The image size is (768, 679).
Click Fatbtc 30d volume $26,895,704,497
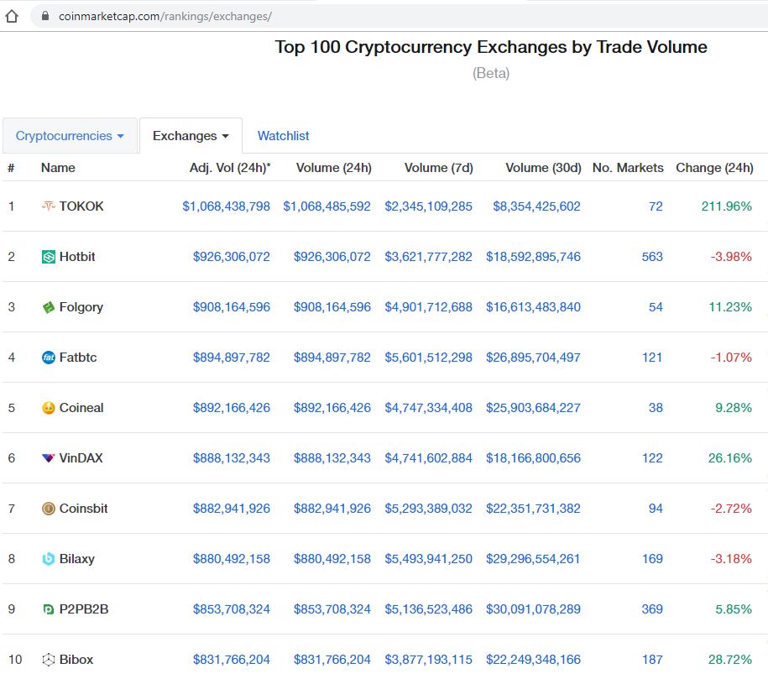click(533, 358)
